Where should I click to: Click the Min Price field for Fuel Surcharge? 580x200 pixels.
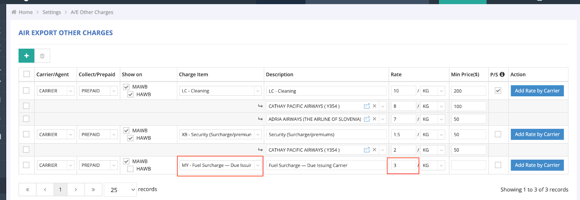(x=468, y=165)
